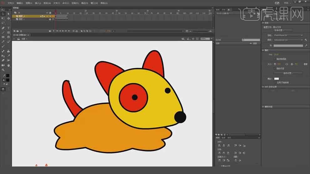310x174 pixels.
Task: Choose the Paint Bucket tool
Action: (8, 51)
